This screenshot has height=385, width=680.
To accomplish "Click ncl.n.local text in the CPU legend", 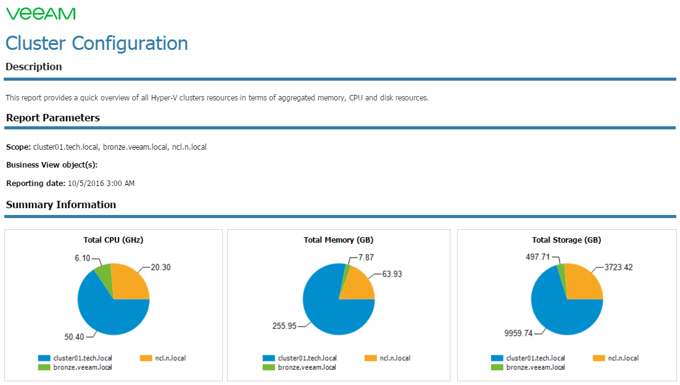I will tap(170, 358).
